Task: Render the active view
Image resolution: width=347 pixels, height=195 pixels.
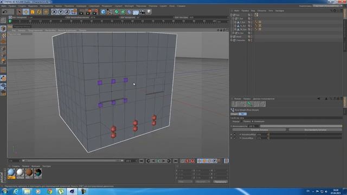Action: [81, 12]
